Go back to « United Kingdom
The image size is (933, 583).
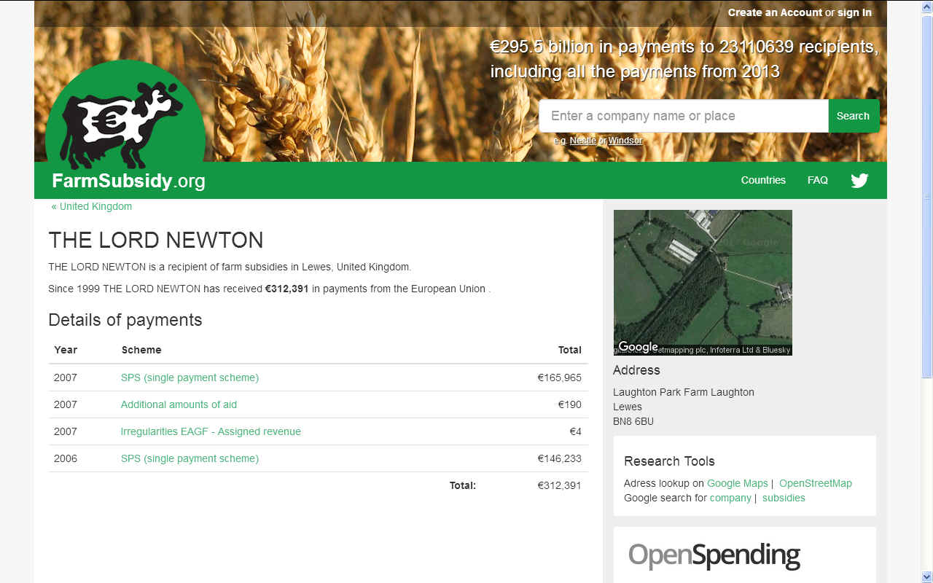92,206
